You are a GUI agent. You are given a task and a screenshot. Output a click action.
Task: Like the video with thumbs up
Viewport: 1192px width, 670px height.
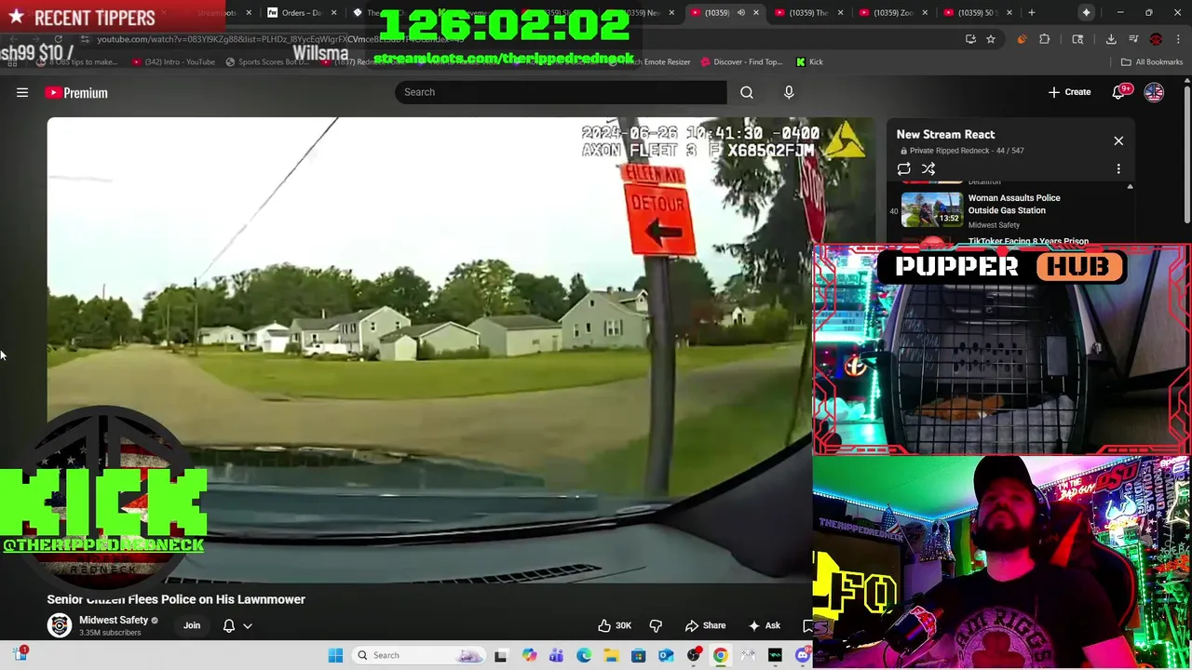pos(615,625)
